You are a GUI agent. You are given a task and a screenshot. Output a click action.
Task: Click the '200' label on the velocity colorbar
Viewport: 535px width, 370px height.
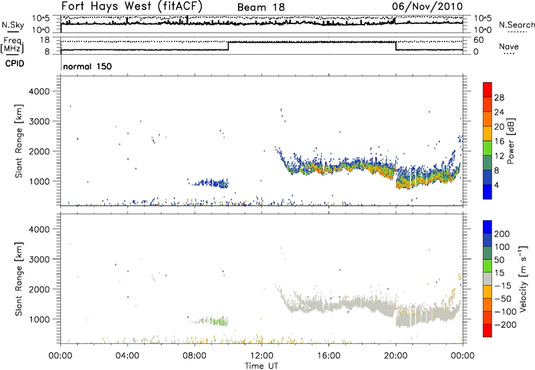pyautogui.click(x=502, y=234)
